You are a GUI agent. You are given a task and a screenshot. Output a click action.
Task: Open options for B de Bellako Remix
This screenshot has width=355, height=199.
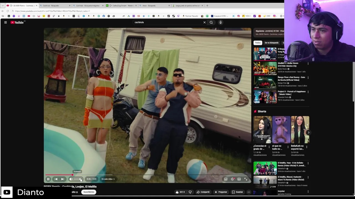(x=308, y=163)
